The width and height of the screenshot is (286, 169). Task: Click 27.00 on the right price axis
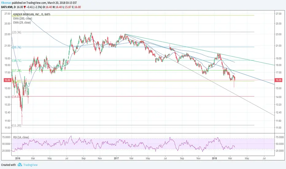tap(278, 14)
